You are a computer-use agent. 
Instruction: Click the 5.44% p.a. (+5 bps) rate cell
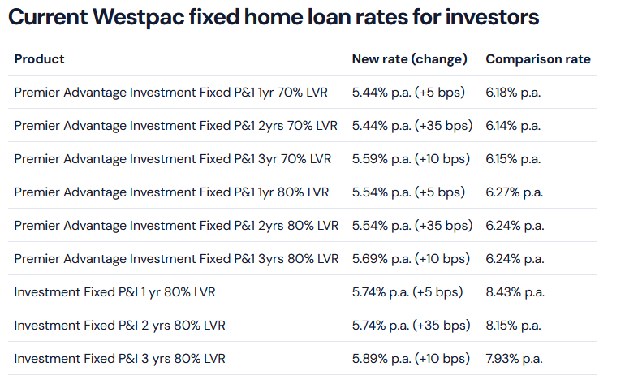408,93
